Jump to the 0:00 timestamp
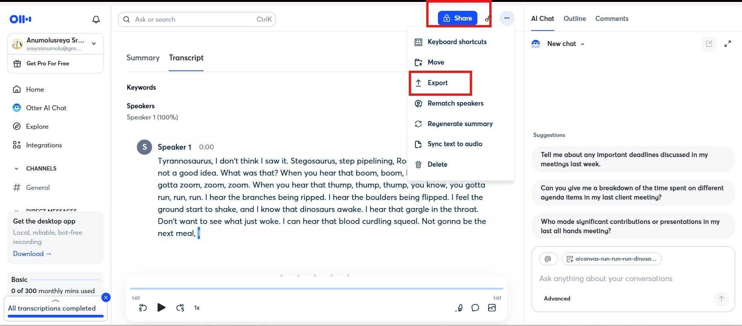 tap(206, 147)
